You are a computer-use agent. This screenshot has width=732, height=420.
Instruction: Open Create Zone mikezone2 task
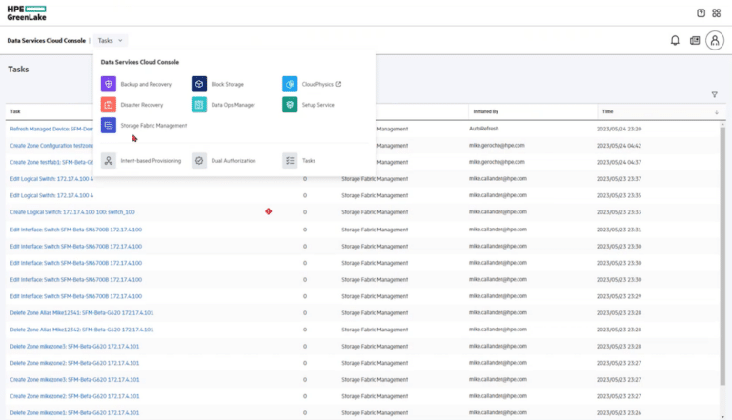click(x=74, y=396)
